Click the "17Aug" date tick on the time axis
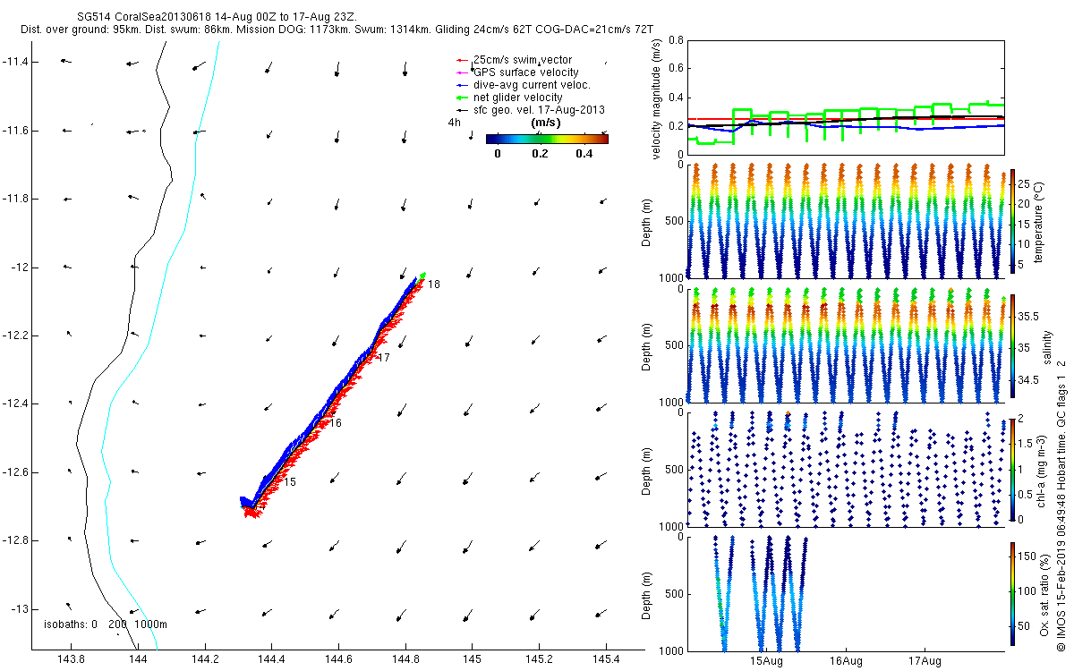The height and width of the screenshot is (671, 1074). (925, 661)
